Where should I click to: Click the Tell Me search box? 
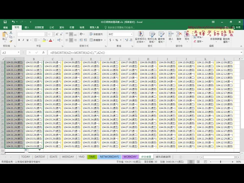click(x=119, y=27)
